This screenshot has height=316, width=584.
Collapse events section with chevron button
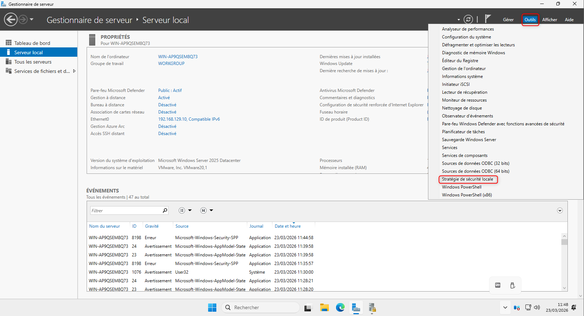pos(560,210)
